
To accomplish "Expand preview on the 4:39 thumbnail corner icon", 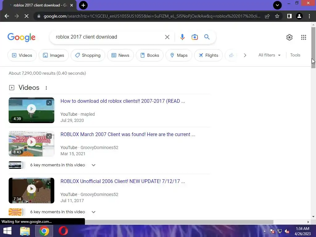I will click(49, 103).
